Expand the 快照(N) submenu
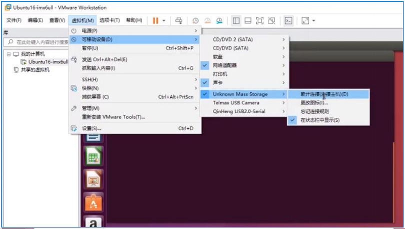This screenshot has width=405, height=229. pyautogui.click(x=135, y=88)
